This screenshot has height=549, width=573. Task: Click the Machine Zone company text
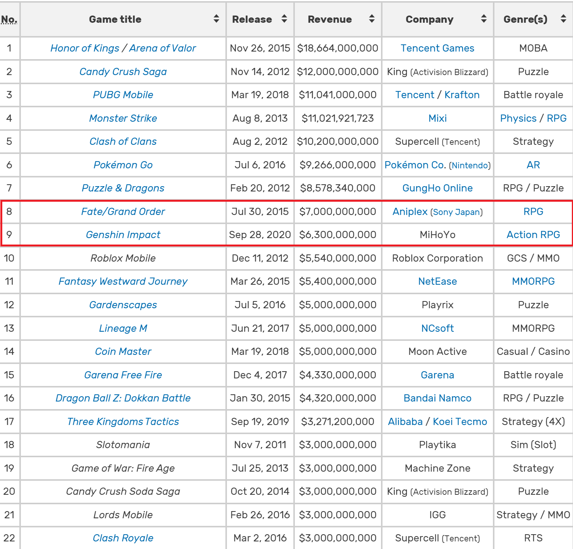(438, 468)
